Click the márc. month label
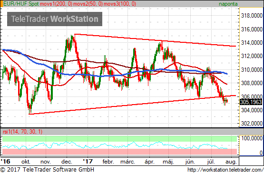Screen dimensions: 264x174 coord(127,162)
